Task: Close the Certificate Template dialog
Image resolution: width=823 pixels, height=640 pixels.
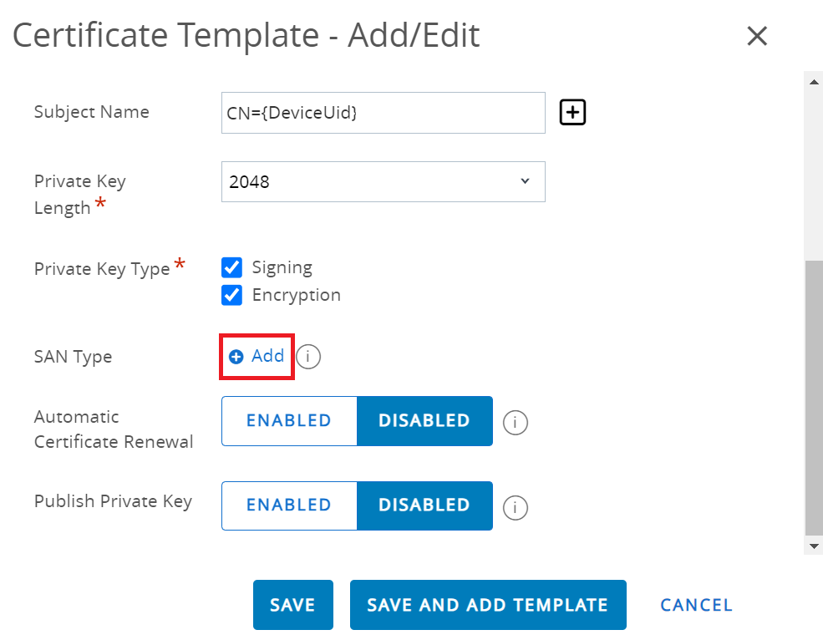Action: (756, 36)
